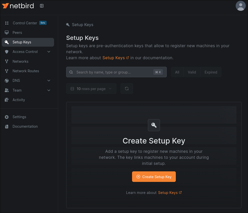Click the NetBird logo
The height and width of the screenshot is (213, 248).
point(18,6)
